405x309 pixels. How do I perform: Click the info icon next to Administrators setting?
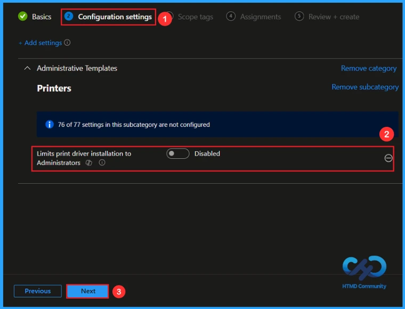(102, 162)
